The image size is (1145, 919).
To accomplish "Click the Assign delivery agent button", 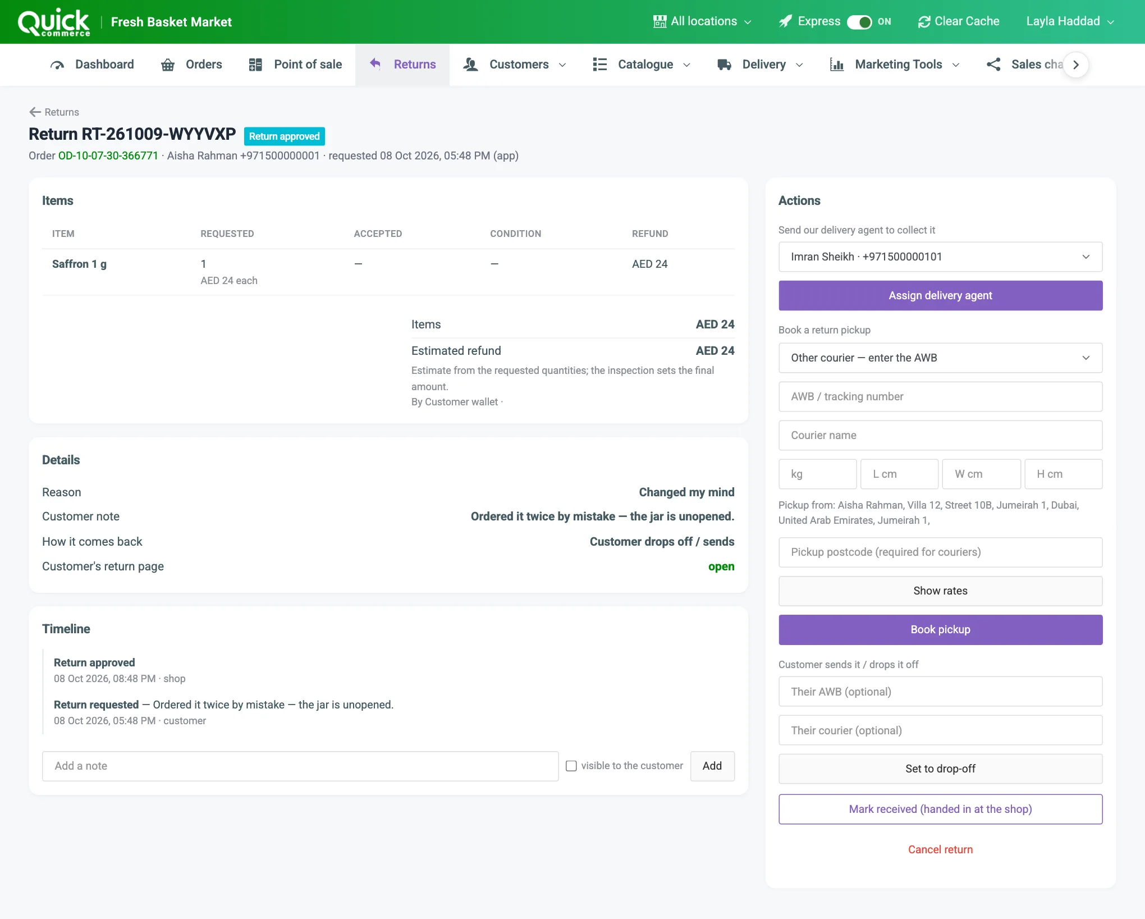I will [x=941, y=296].
